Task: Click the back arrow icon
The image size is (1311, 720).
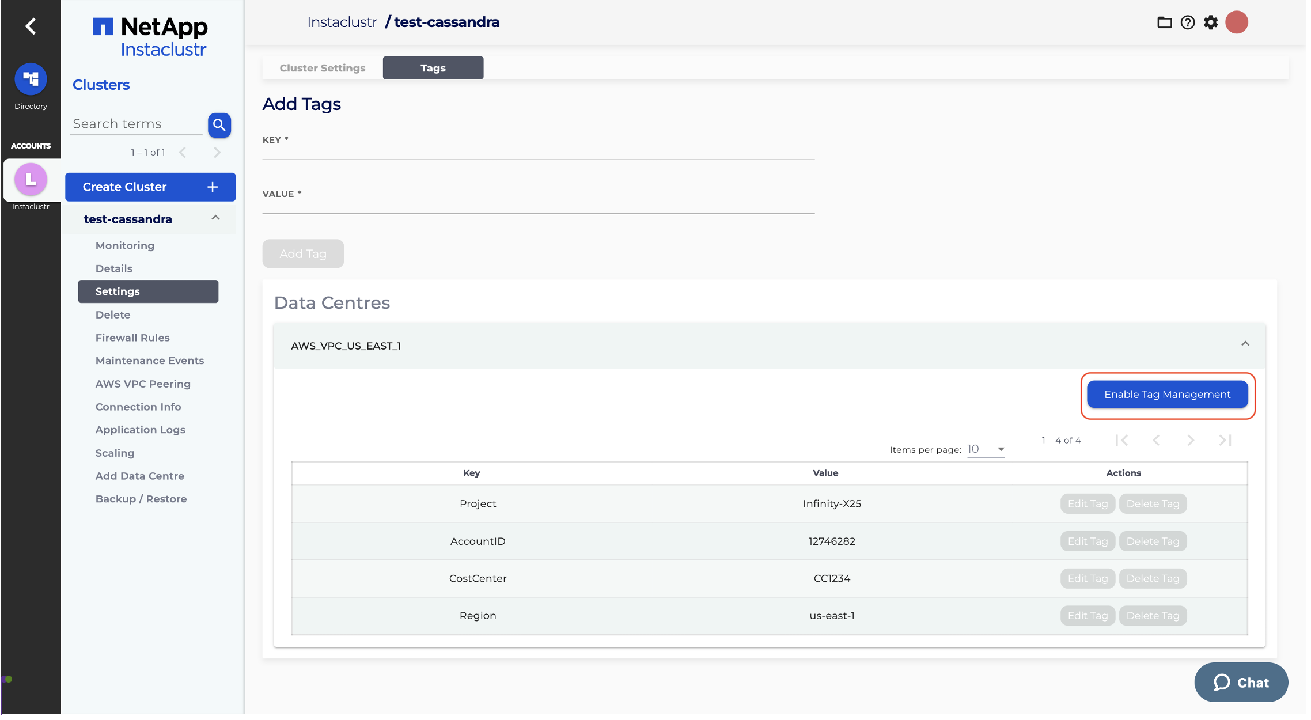Action: (x=31, y=26)
